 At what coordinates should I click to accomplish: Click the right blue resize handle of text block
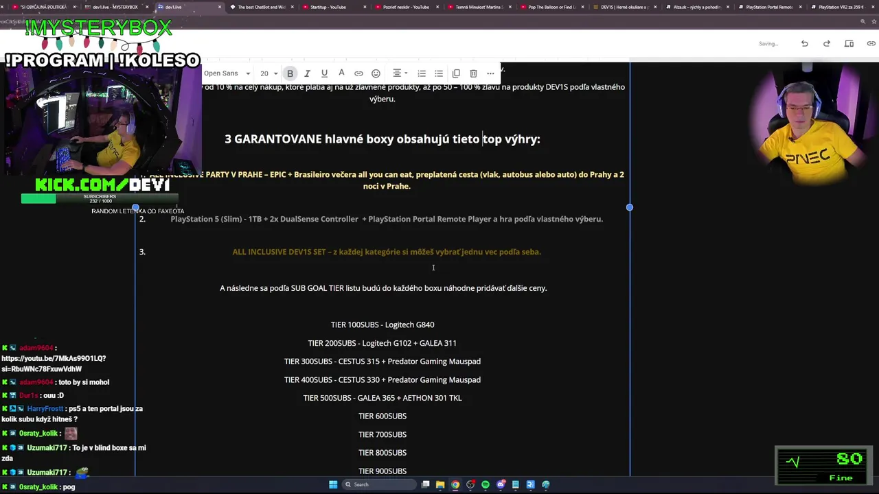(629, 207)
